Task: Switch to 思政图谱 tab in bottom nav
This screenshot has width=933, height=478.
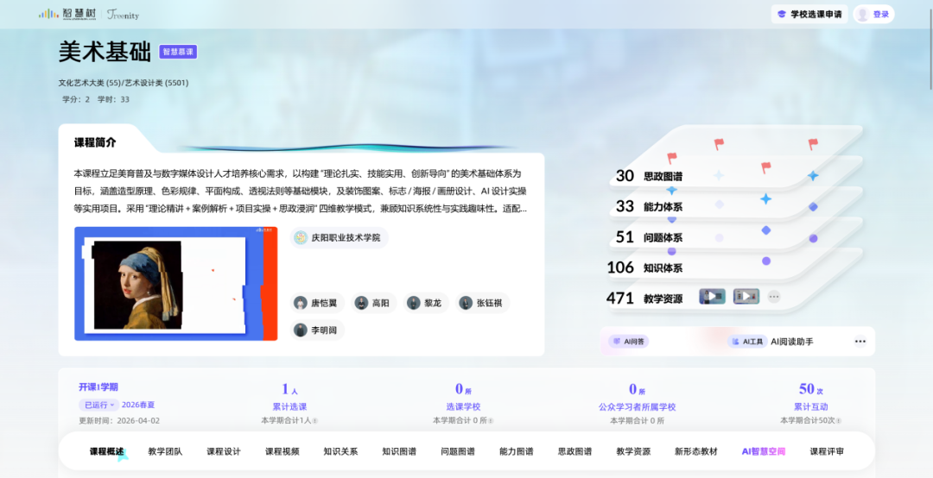Action: coord(574,452)
